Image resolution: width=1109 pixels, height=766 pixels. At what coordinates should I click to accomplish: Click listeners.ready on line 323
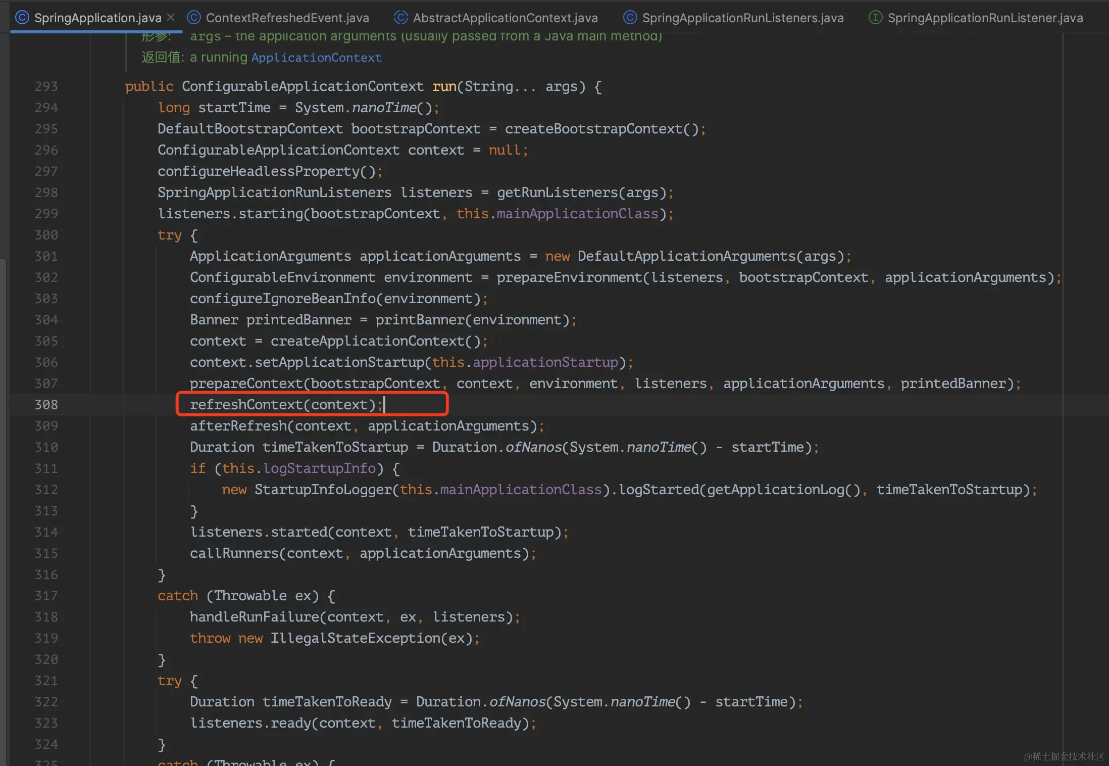pos(250,723)
